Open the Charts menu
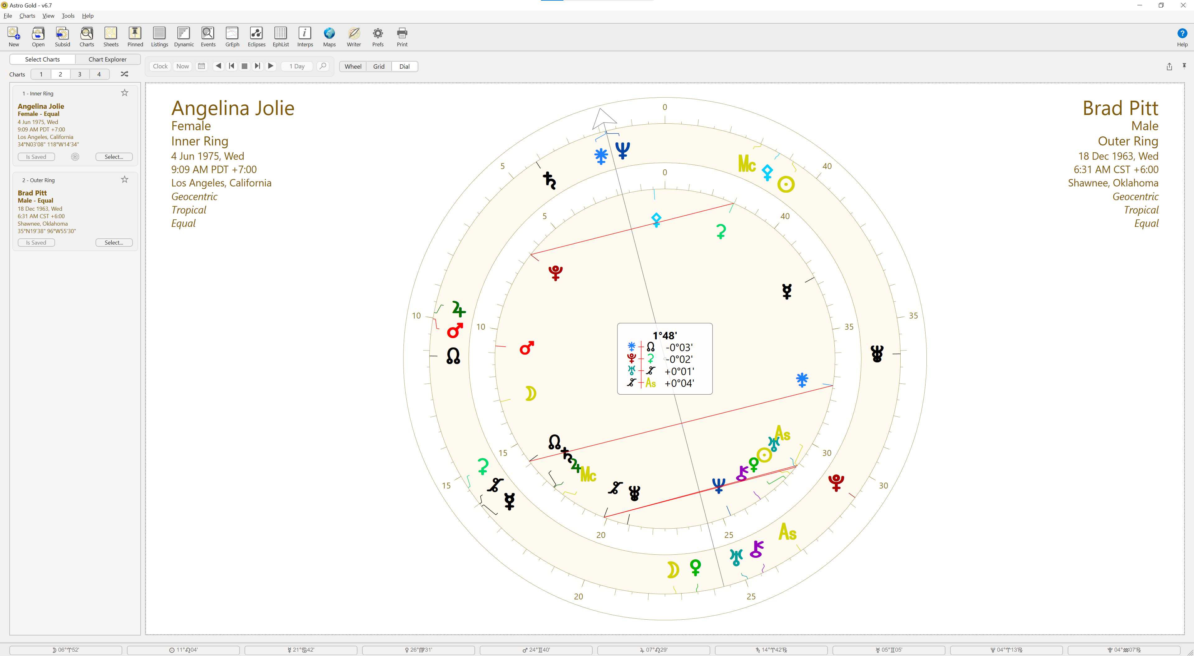The width and height of the screenshot is (1194, 656). tap(27, 16)
